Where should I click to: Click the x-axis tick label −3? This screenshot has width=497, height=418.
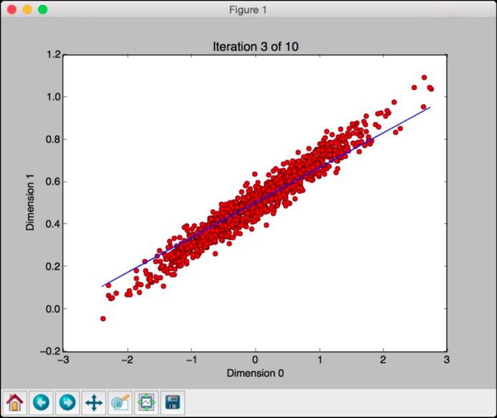tap(63, 360)
